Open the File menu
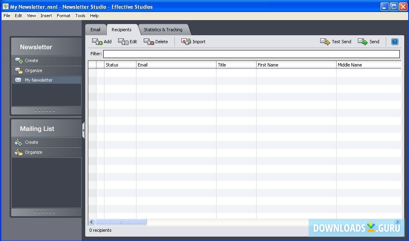This screenshot has width=409, height=241. (x=7, y=16)
